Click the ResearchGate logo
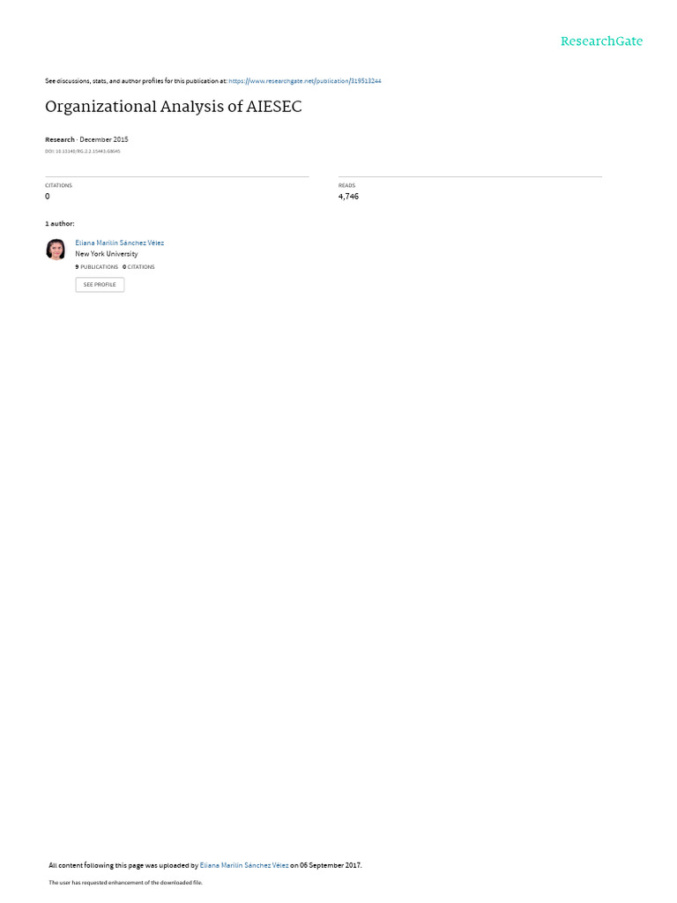Screen dimensions: 677x903 tap(601, 41)
